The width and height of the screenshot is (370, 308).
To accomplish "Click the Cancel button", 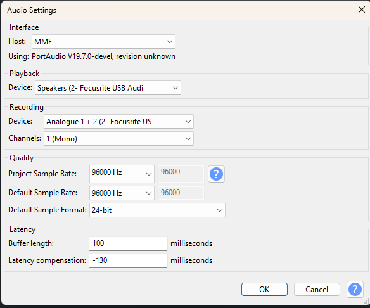I will coord(317,289).
